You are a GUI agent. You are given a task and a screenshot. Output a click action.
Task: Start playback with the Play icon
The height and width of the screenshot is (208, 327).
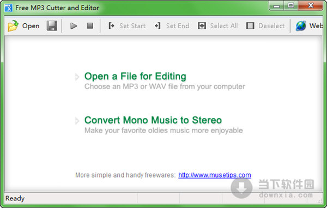point(74,26)
